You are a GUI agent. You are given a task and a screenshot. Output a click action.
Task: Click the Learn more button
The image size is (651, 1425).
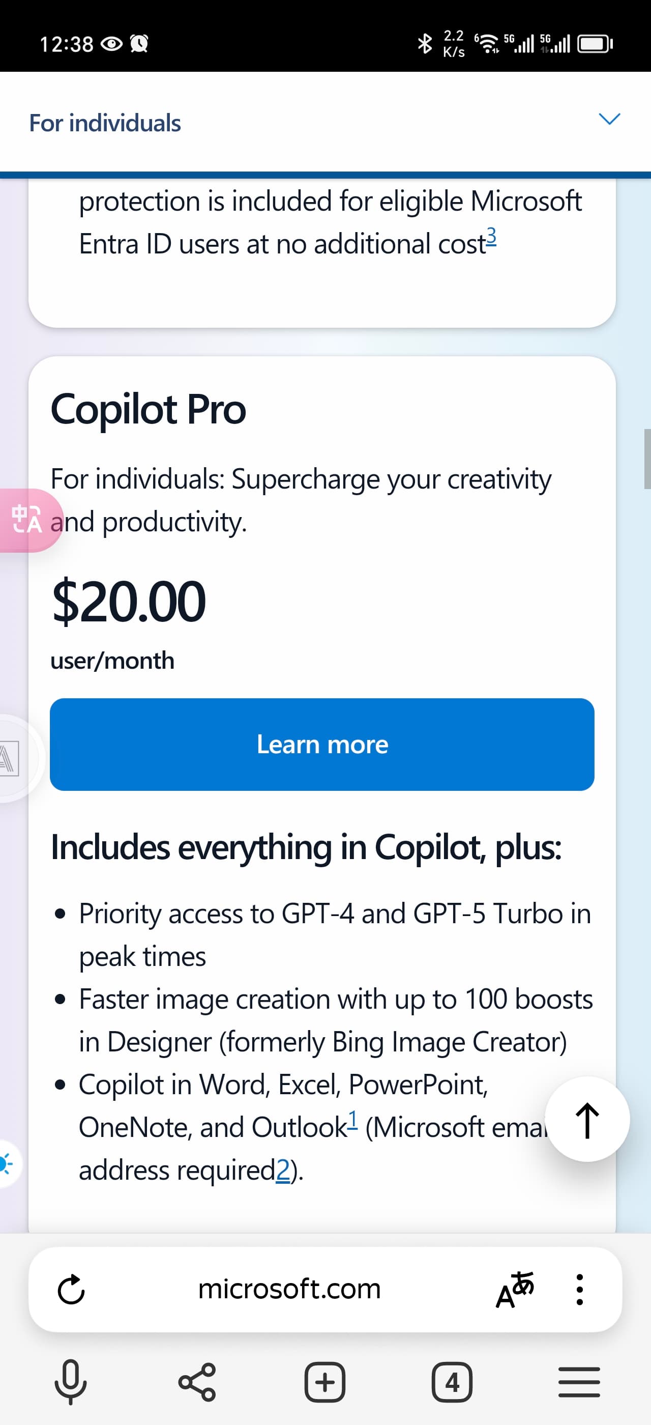pos(322,744)
